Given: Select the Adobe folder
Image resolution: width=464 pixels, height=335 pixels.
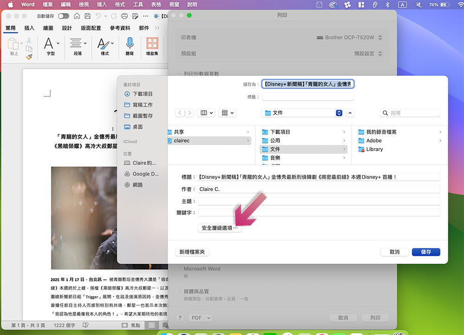Looking at the screenshot, I should [400, 140].
